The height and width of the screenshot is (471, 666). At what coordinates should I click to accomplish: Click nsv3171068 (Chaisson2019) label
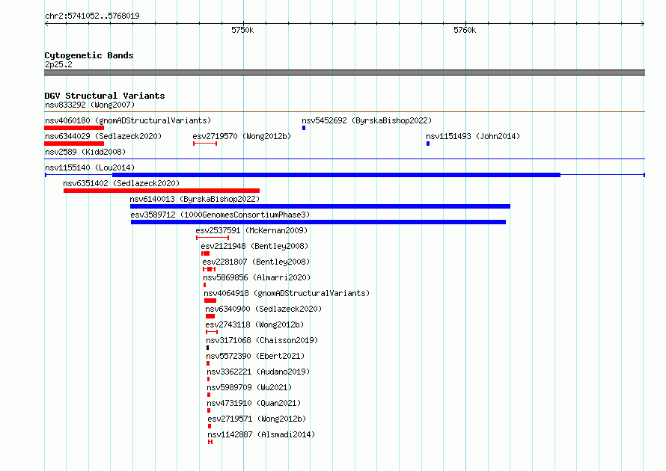(262, 340)
